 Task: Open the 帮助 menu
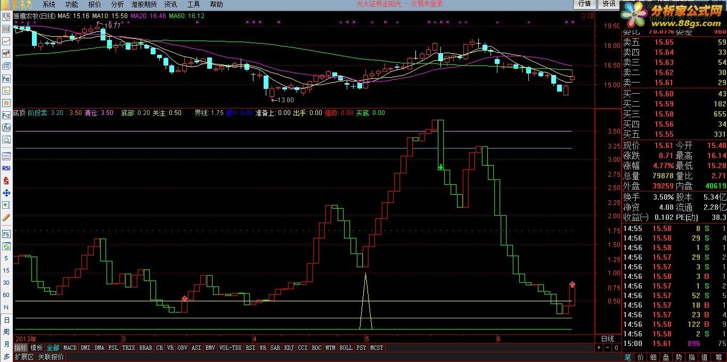(216, 4)
